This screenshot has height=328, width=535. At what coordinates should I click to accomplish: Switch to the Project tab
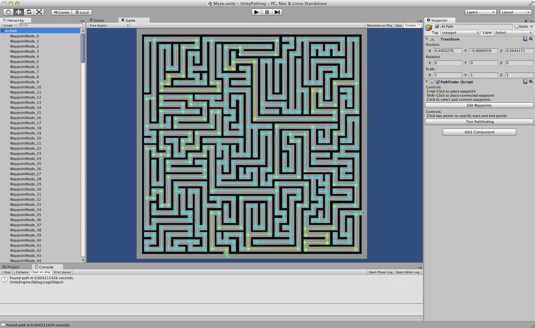tap(11, 267)
